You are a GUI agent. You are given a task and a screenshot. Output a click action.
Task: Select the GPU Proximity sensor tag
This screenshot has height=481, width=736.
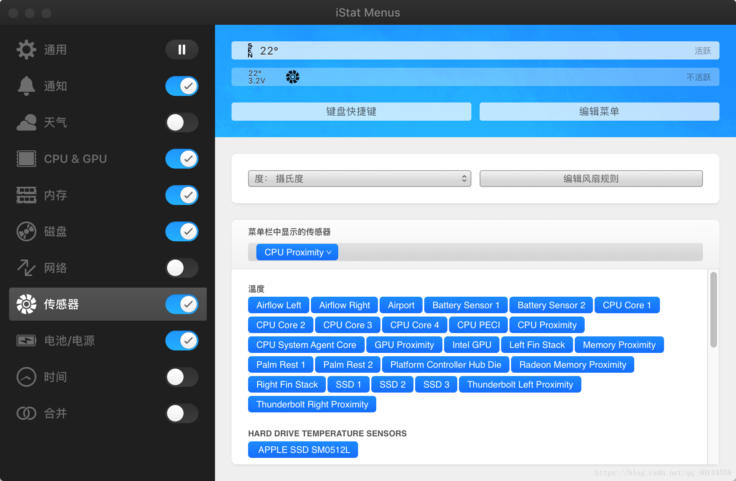(x=404, y=345)
